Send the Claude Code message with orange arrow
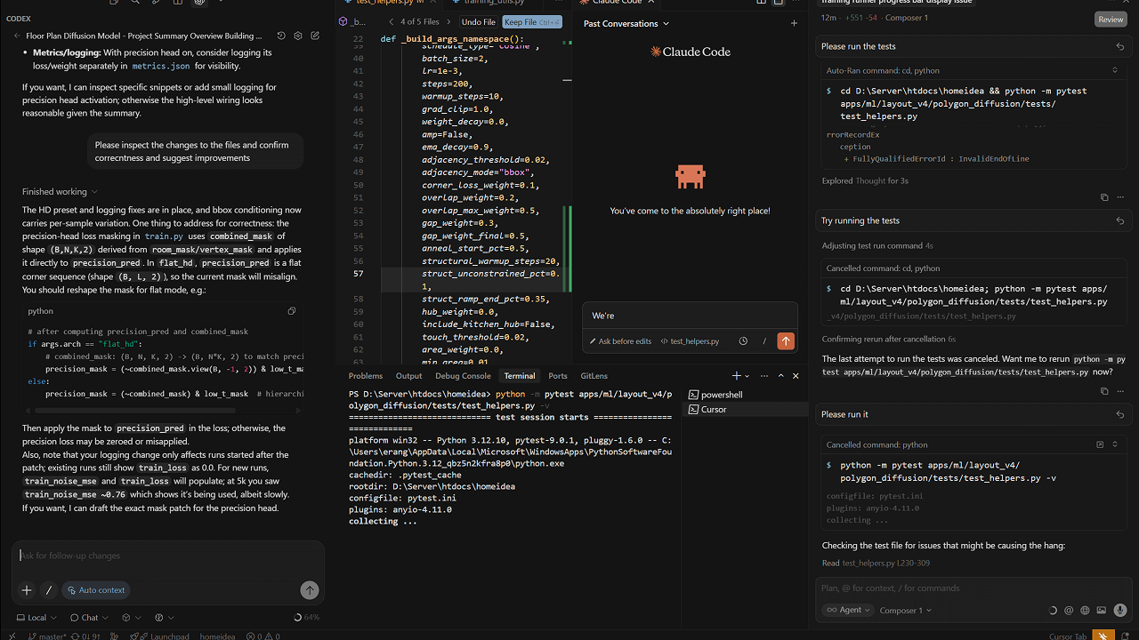 785,341
